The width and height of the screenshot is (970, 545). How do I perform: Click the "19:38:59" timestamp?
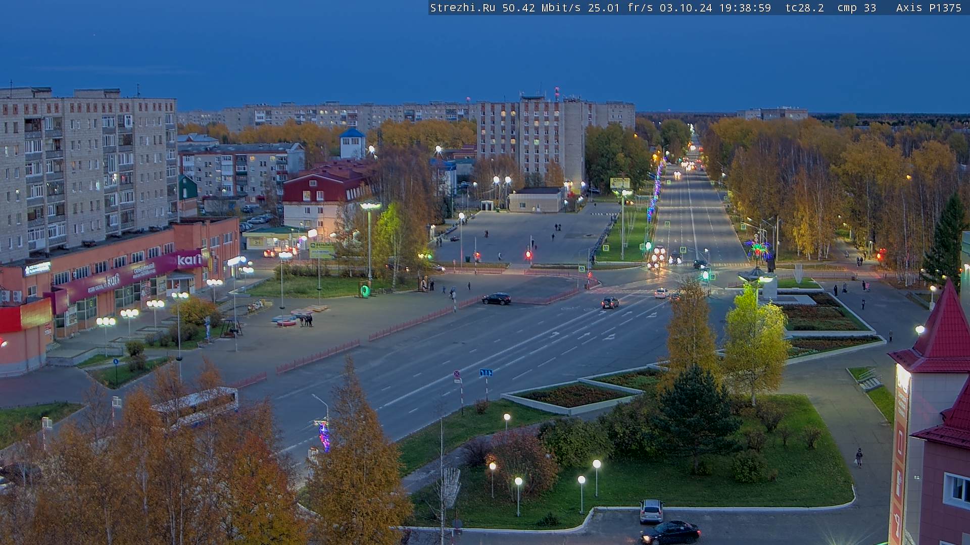pos(745,8)
